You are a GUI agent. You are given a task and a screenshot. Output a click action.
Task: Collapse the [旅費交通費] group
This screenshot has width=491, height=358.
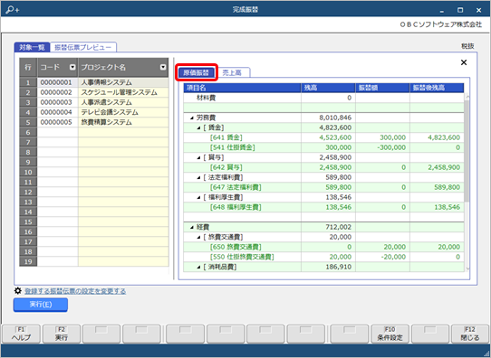click(x=198, y=238)
